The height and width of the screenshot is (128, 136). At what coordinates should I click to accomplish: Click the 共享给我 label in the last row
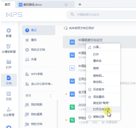click(x=111, y=122)
